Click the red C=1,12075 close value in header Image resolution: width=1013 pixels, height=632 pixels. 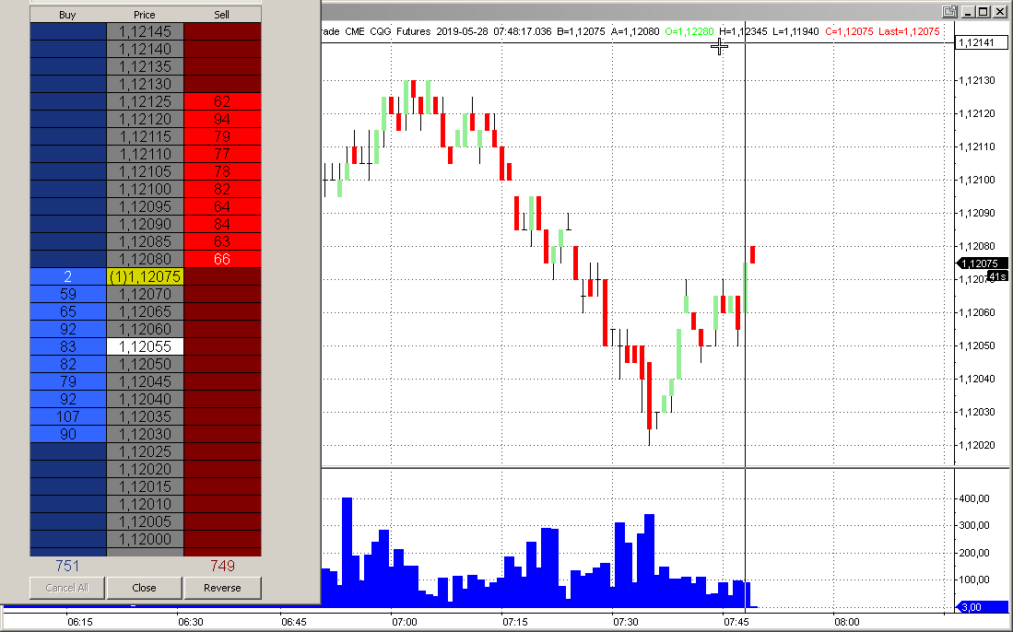[849, 31]
